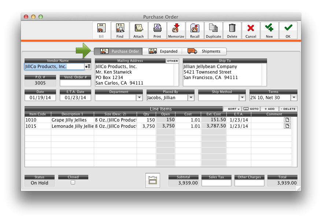Viewport: 322px width, 220px height.
Task: Cancel changes with the red X
Action: [x=251, y=30]
